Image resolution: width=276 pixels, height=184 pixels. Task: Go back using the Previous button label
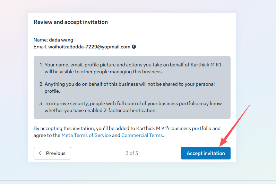click(55, 153)
